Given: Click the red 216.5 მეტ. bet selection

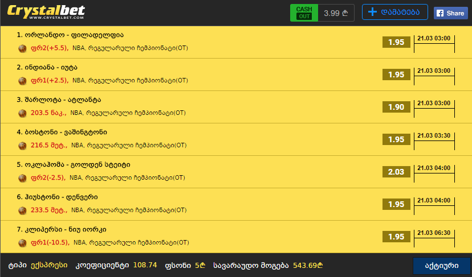Looking at the screenshot, I should pyautogui.click(x=49, y=146).
